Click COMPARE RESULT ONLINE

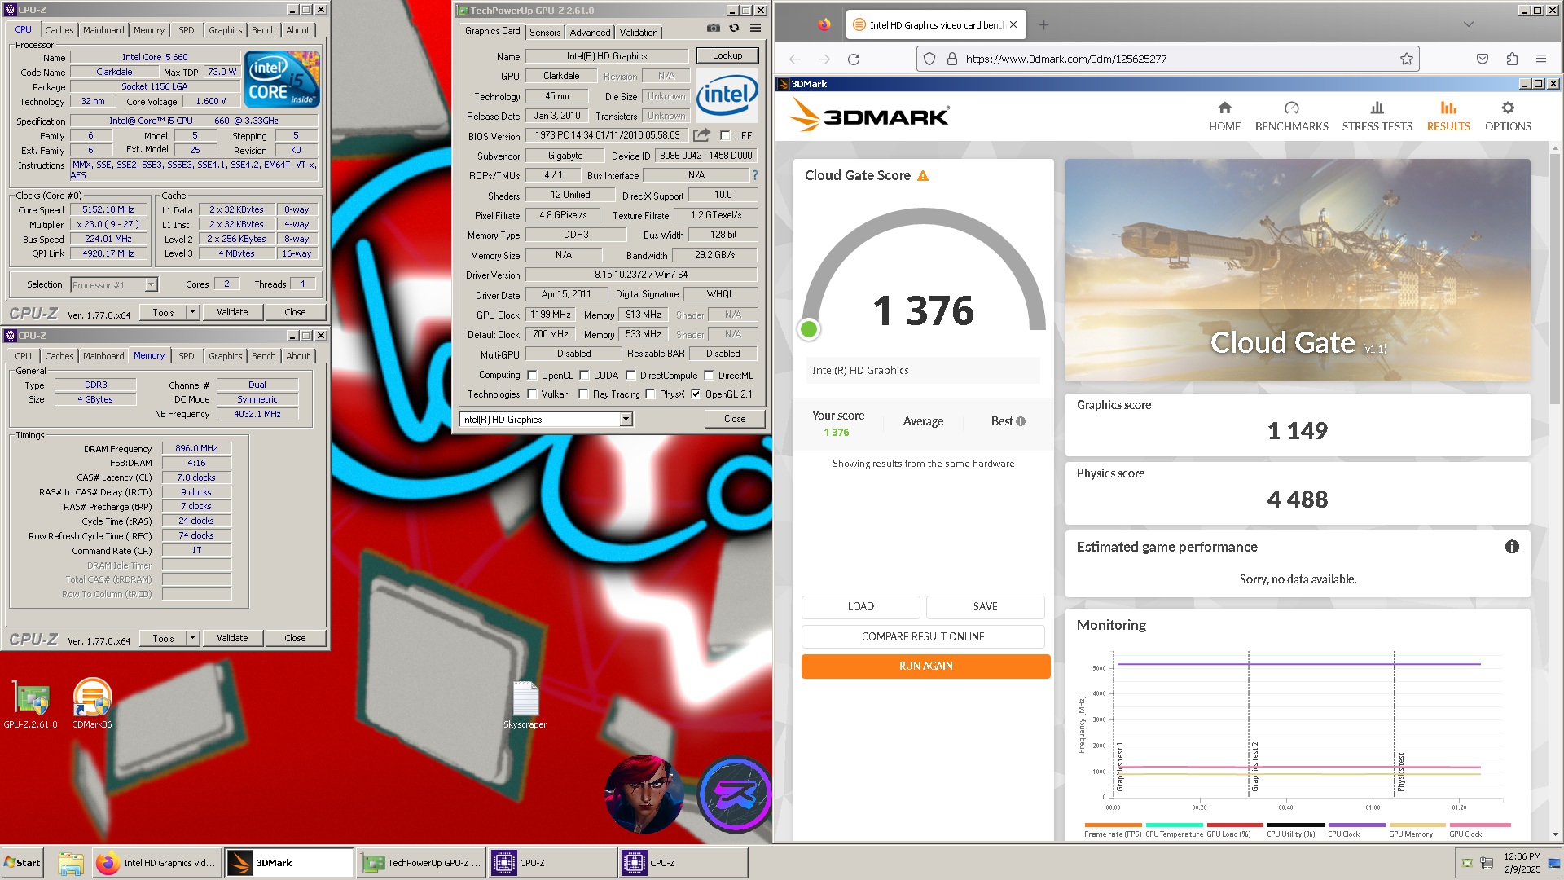tap(923, 636)
